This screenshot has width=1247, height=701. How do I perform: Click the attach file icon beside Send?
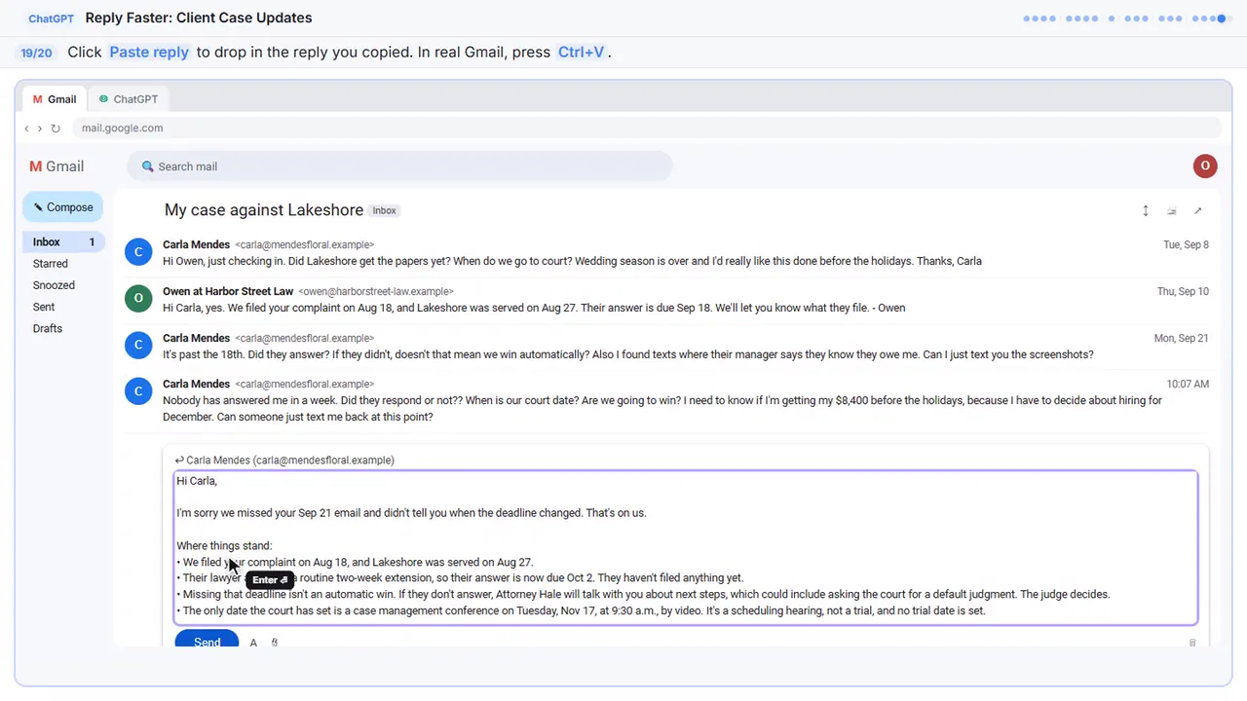[x=275, y=643]
